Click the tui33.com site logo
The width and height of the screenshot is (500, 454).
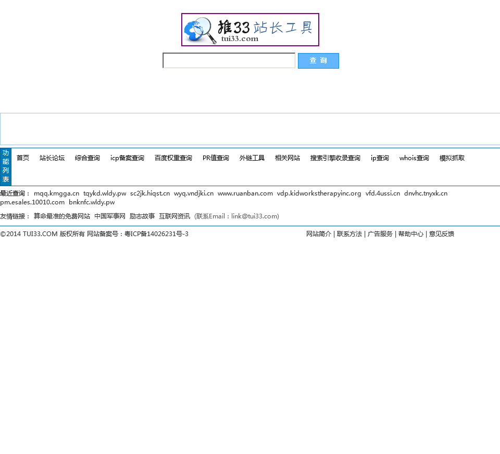click(250, 30)
